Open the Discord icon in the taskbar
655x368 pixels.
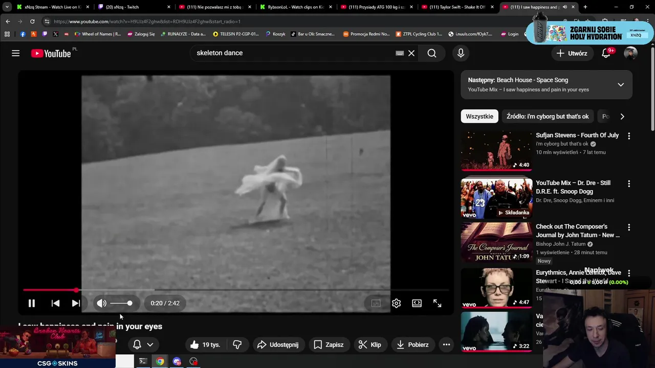tap(177, 361)
